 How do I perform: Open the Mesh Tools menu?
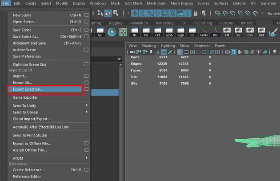[x=156, y=3]
